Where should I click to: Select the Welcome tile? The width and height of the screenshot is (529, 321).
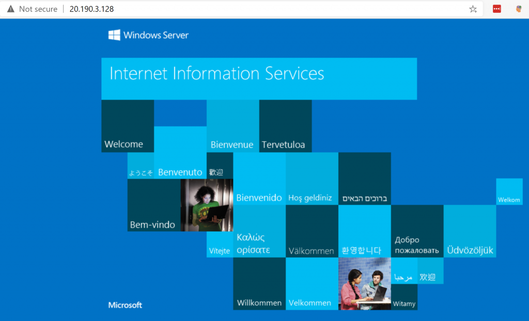point(128,126)
